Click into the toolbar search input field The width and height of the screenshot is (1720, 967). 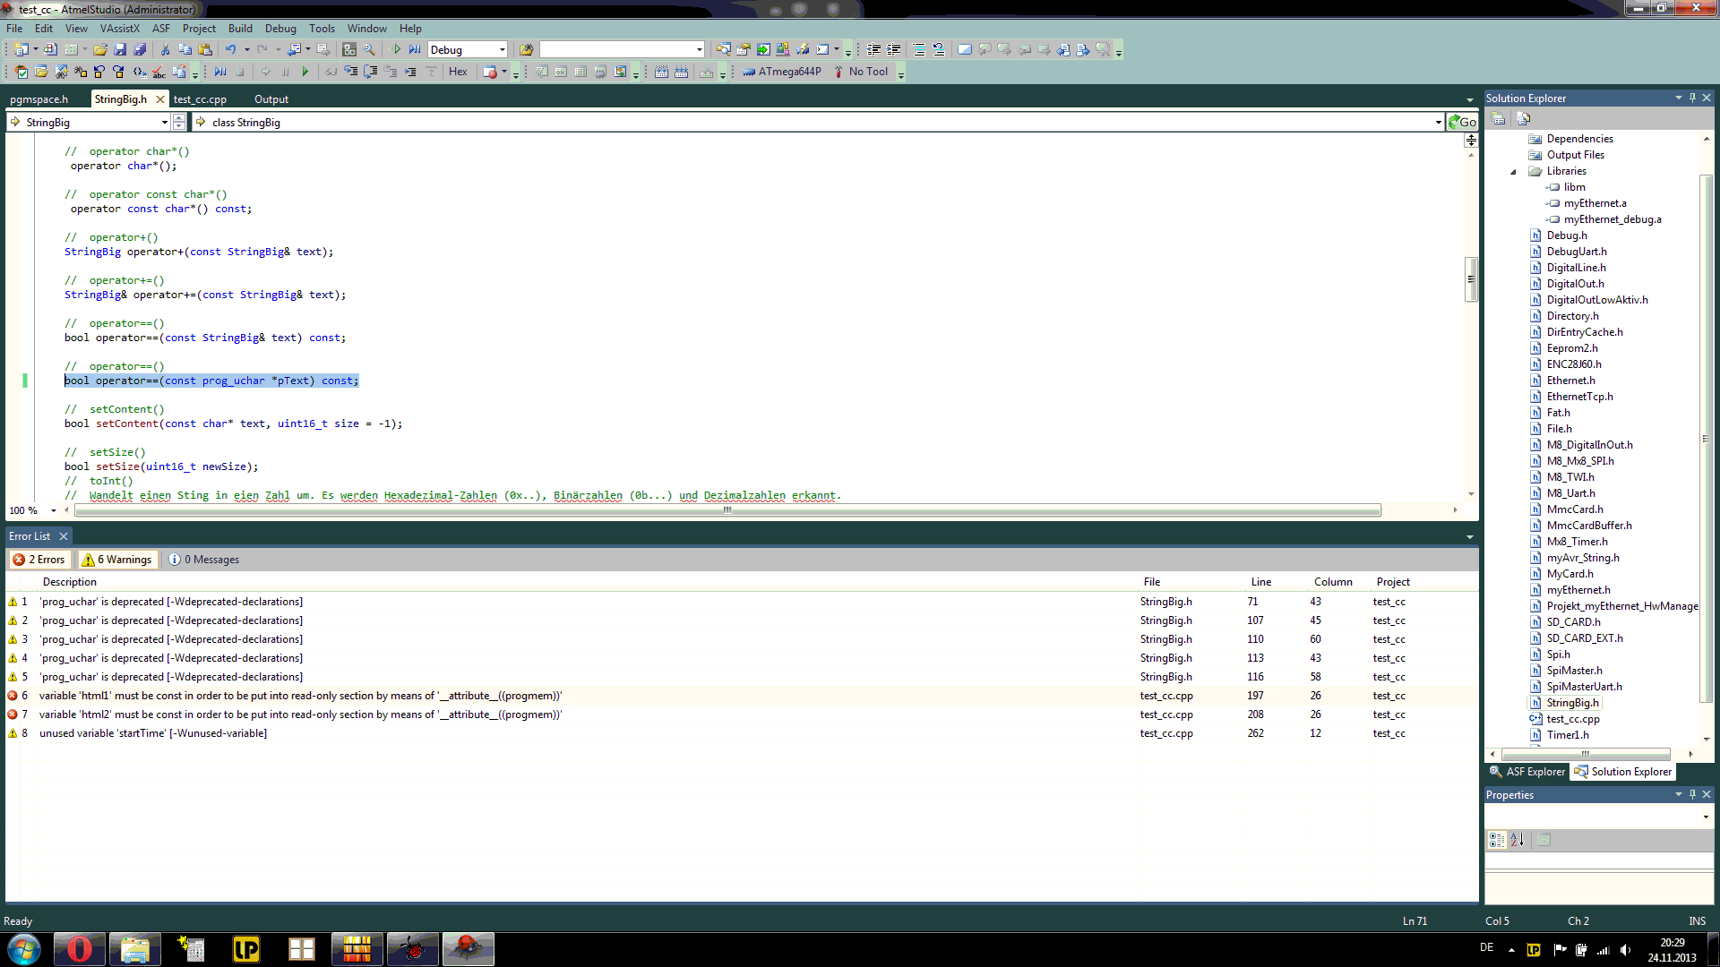pyautogui.click(x=616, y=49)
